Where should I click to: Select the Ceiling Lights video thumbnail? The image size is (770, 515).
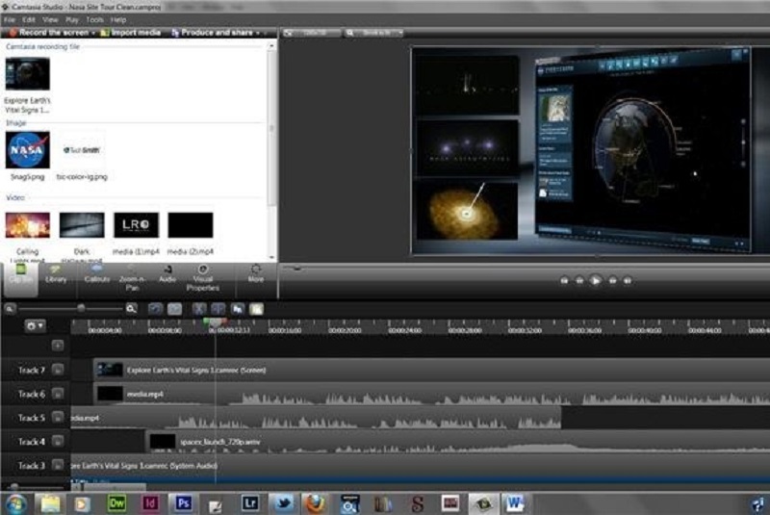[28, 225]
